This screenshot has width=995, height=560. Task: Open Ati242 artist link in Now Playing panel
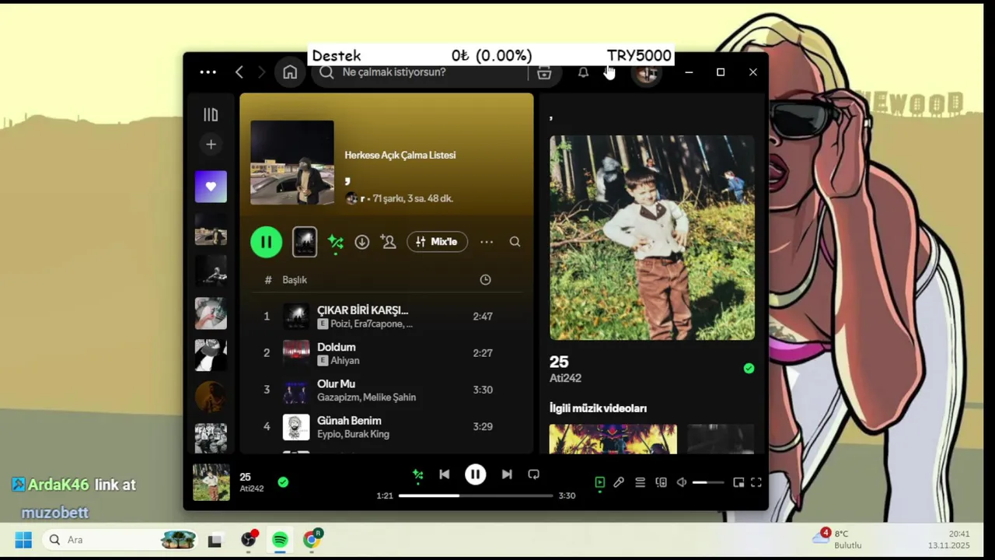point(565,378)
